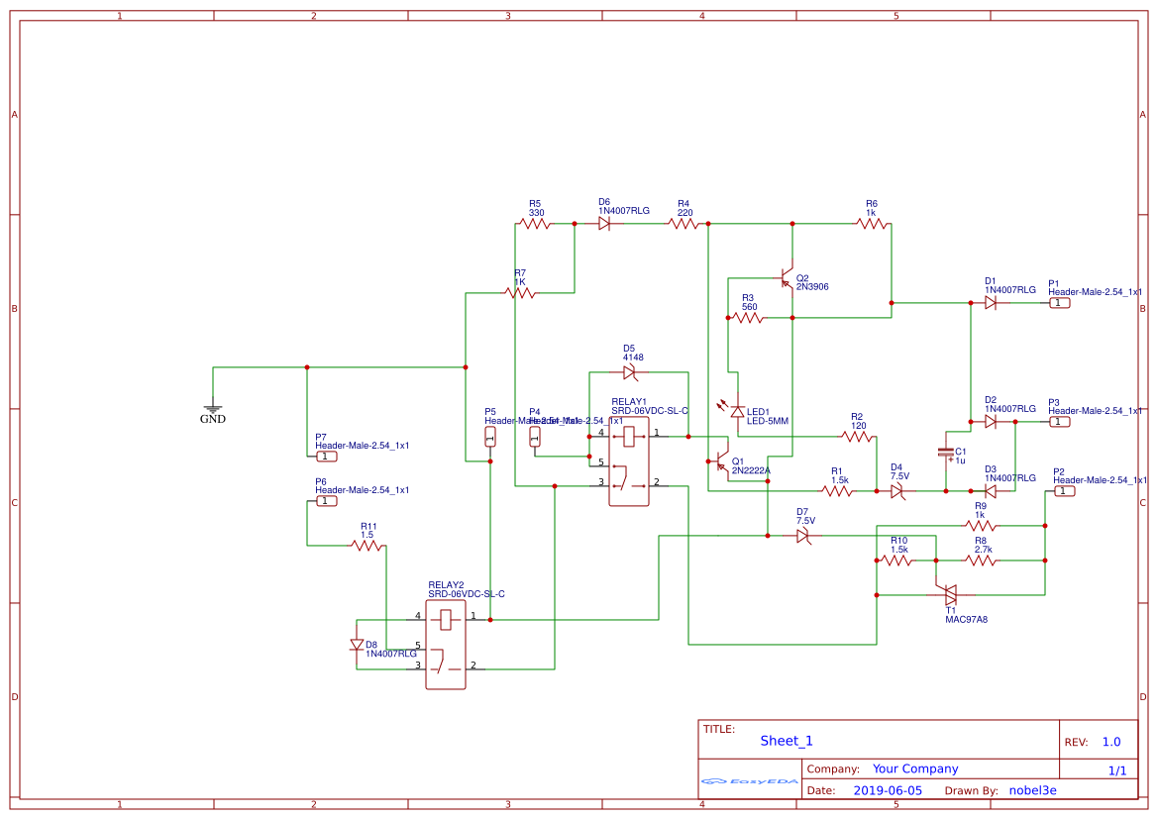Select the P3 header pin box

1060,422
